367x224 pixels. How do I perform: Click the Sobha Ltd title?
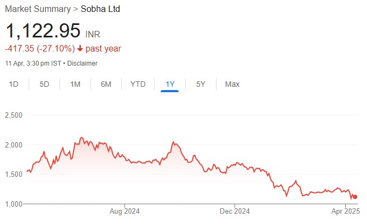(x=100, y=9)
